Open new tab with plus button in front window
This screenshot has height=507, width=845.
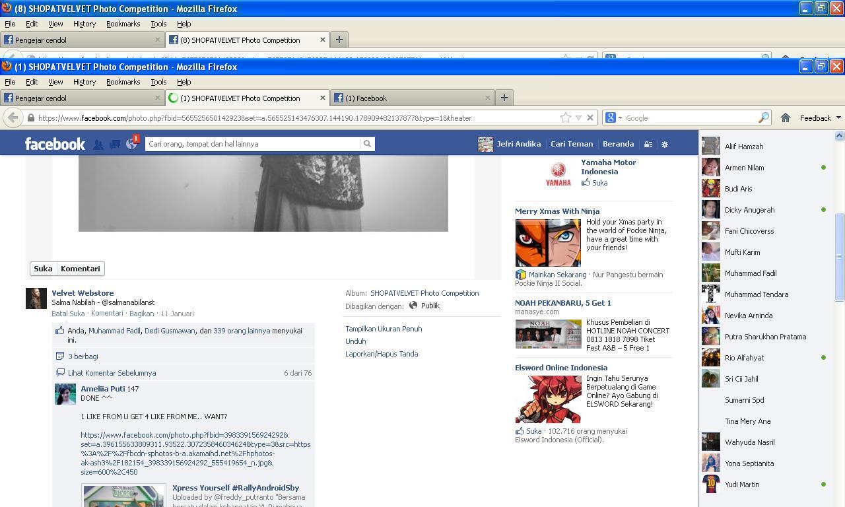(x=504, y=98)
